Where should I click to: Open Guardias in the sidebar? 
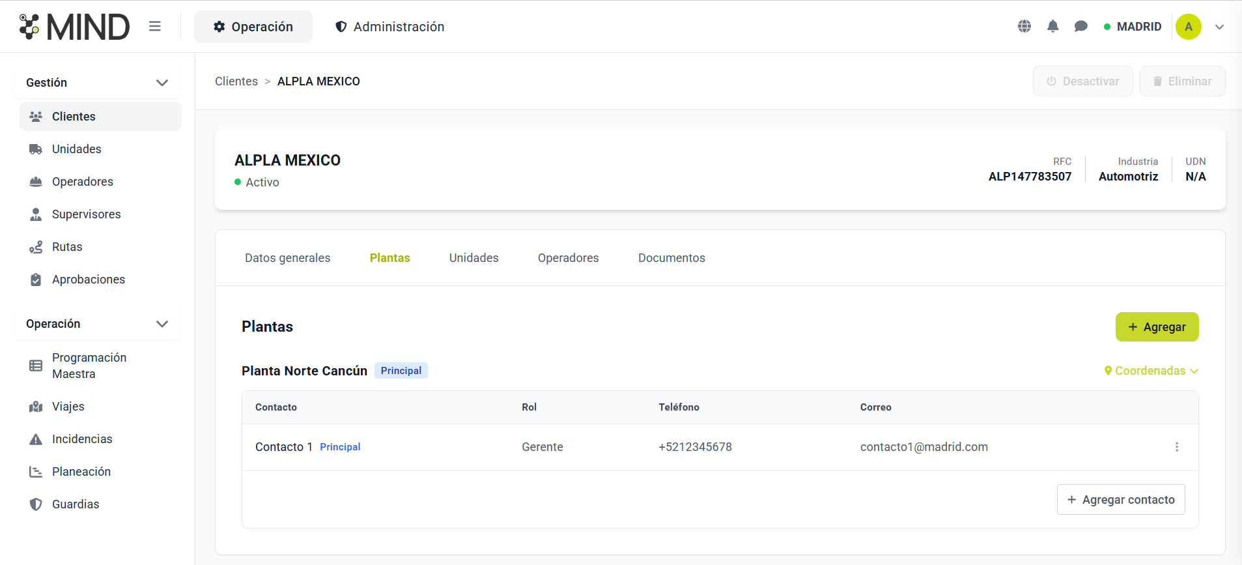tap(100, 504)
